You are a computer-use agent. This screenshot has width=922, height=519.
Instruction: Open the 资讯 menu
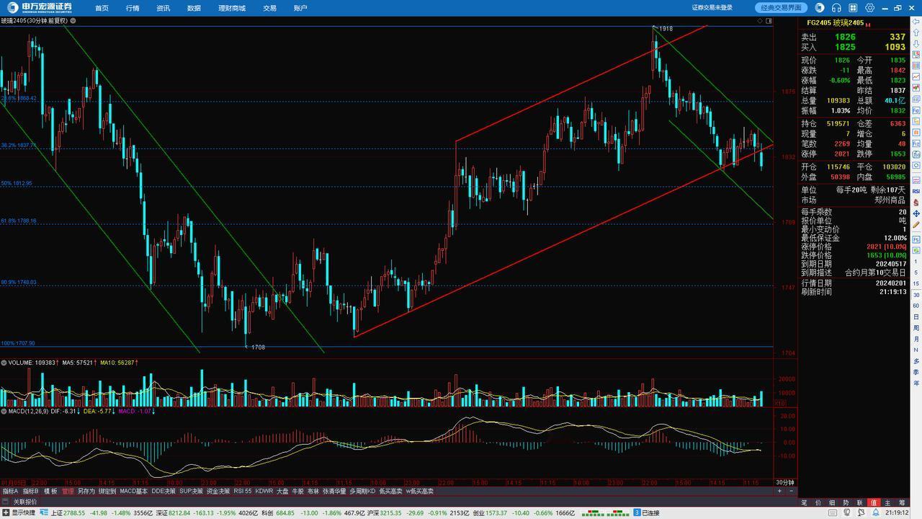pos(163,8)
